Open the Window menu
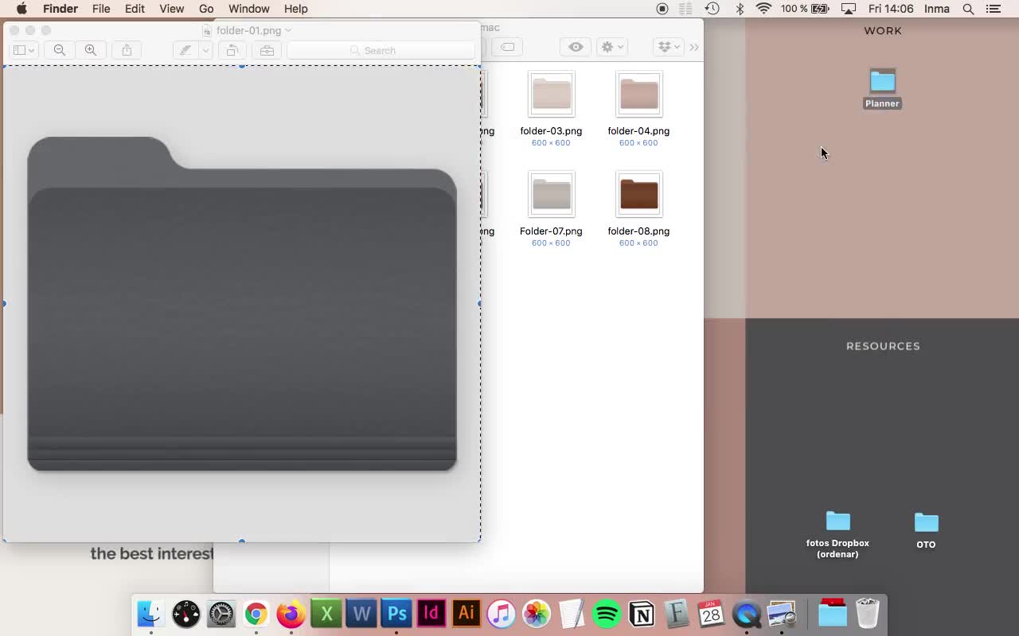Viewport: 1019px width, 636px height. coord(248,9)
